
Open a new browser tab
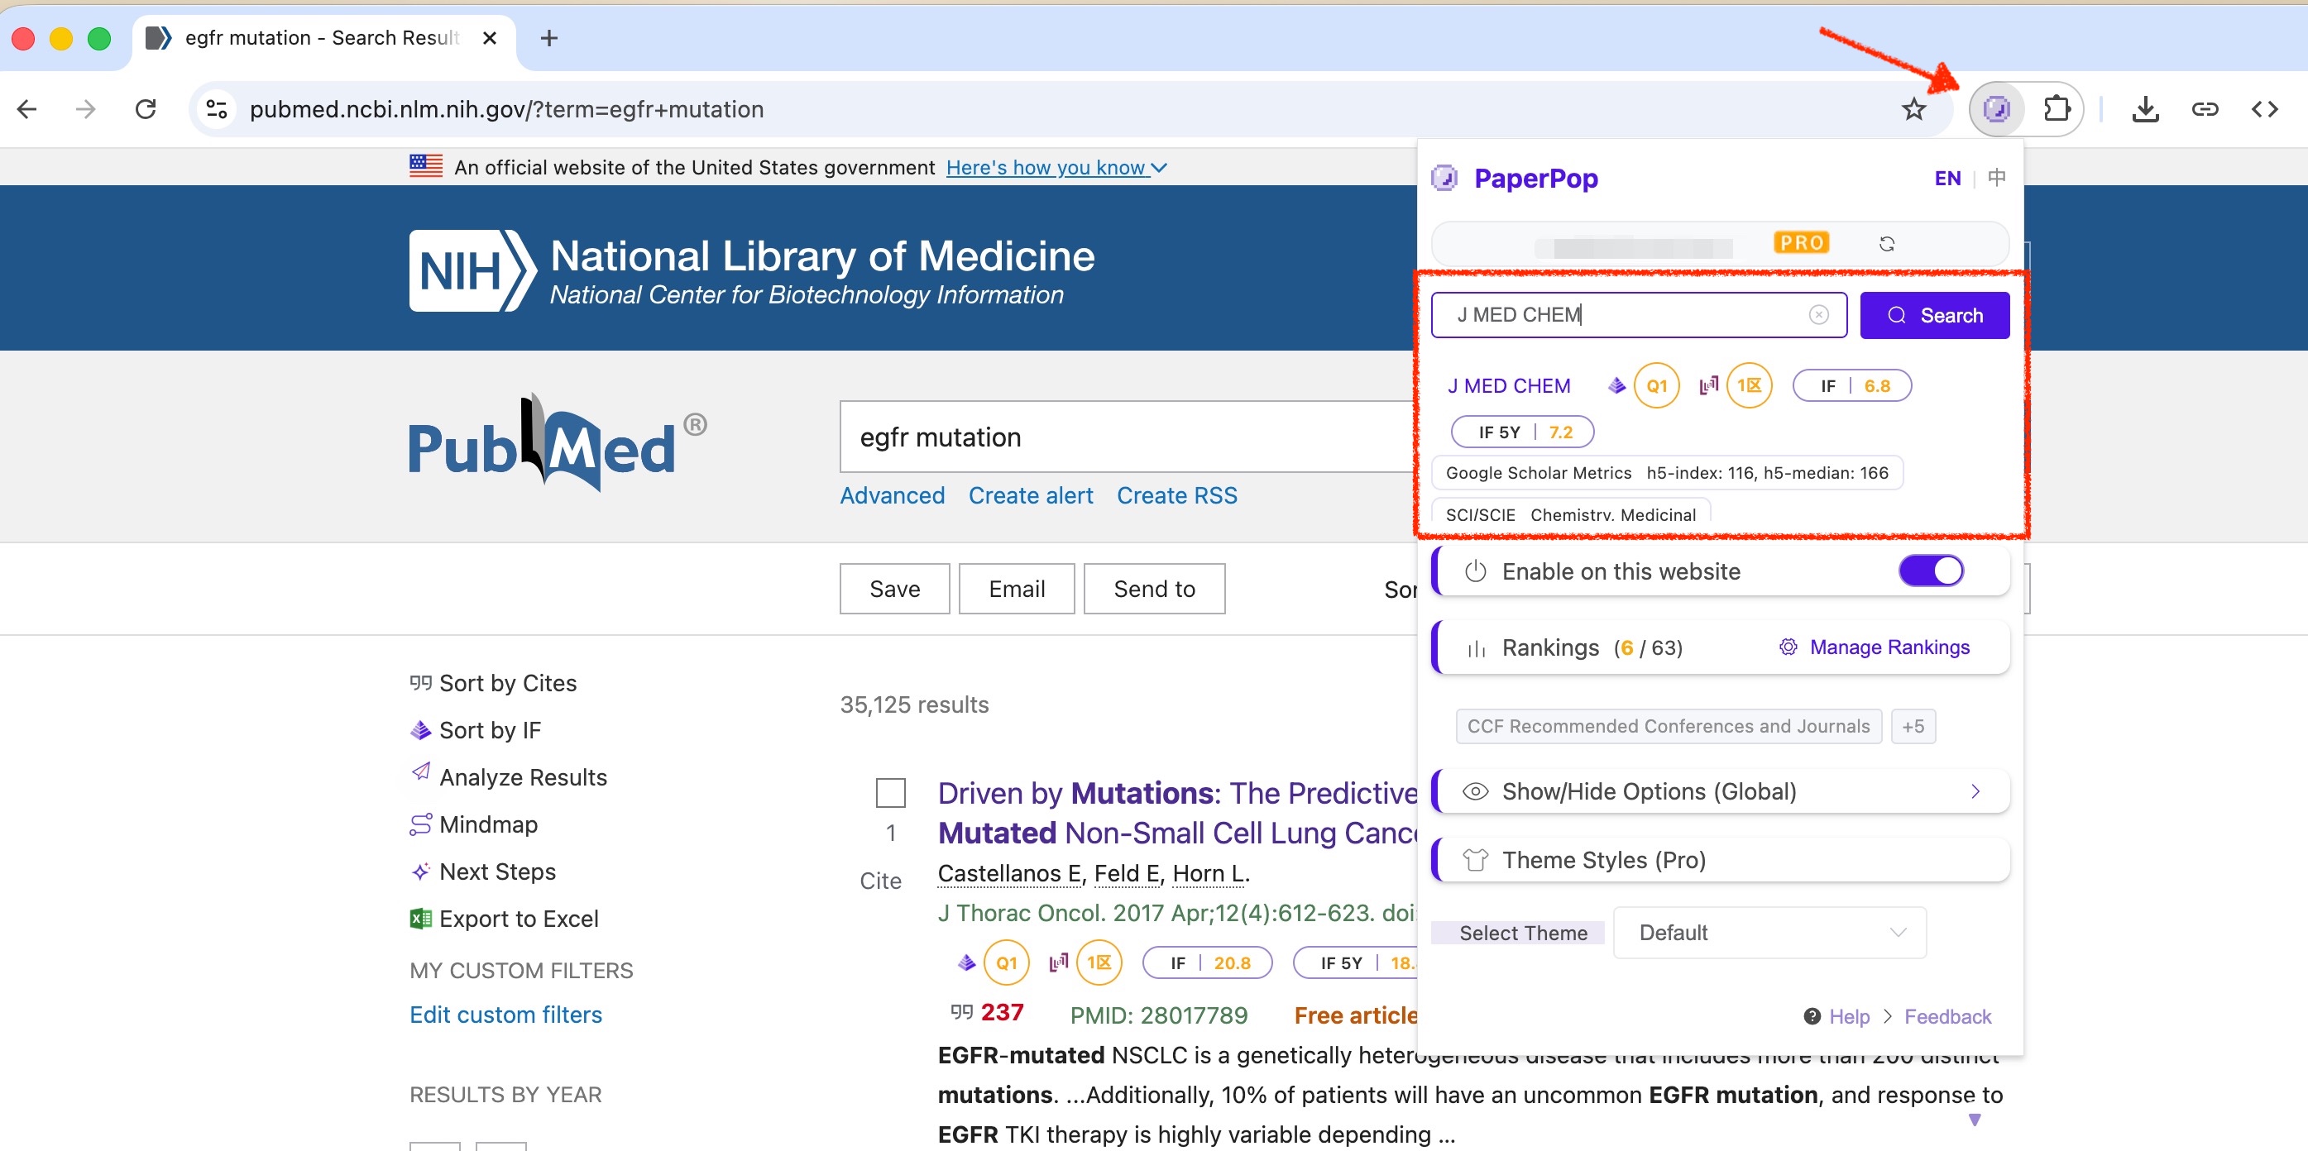click(549, 37)
